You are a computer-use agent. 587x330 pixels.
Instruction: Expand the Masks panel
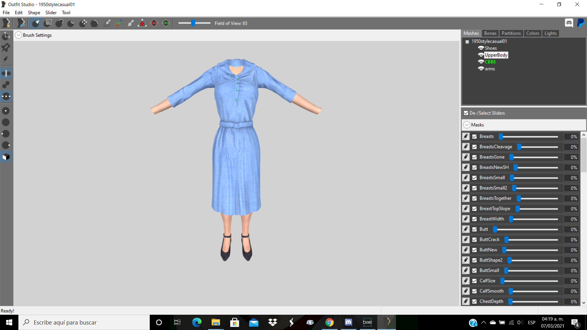(467, 125)
